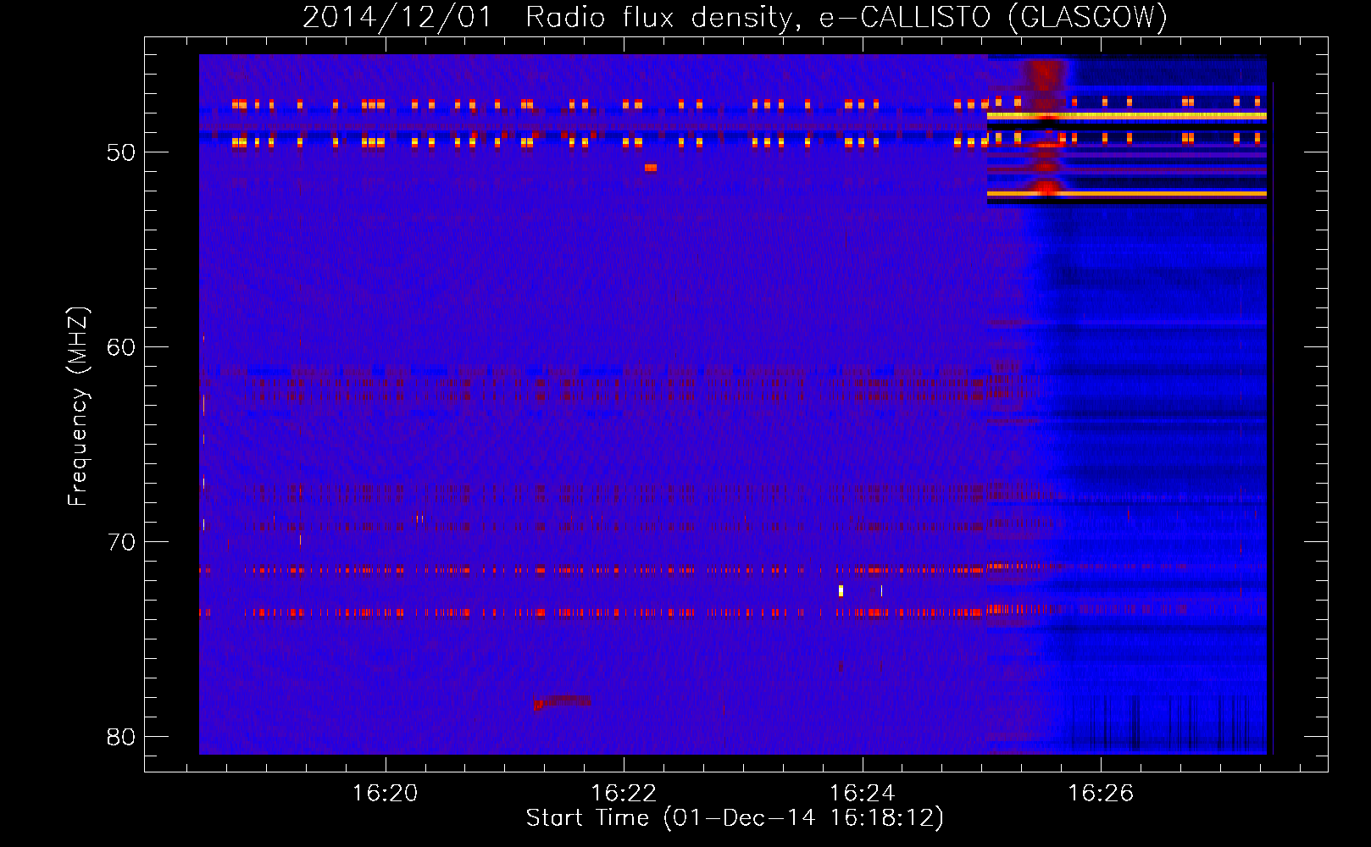Click the "16:20" time tick label
Screen dimensions: 1371x847
tap(386, 793)
